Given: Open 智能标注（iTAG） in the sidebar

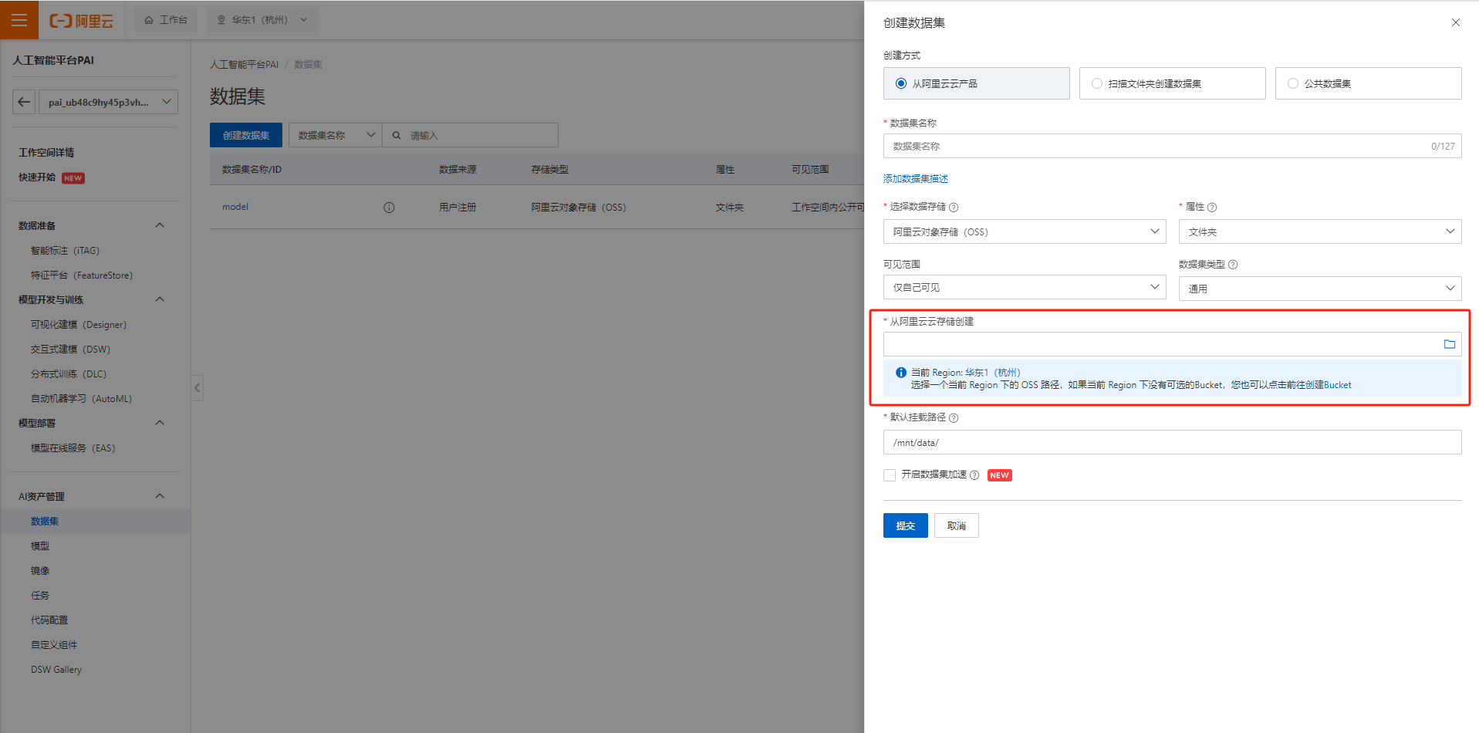Looking at the screenshot, I should point(65,251).
